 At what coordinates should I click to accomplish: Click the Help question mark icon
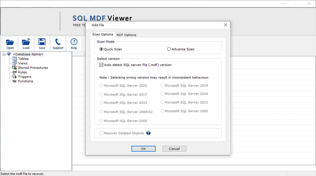coord(74,42)
